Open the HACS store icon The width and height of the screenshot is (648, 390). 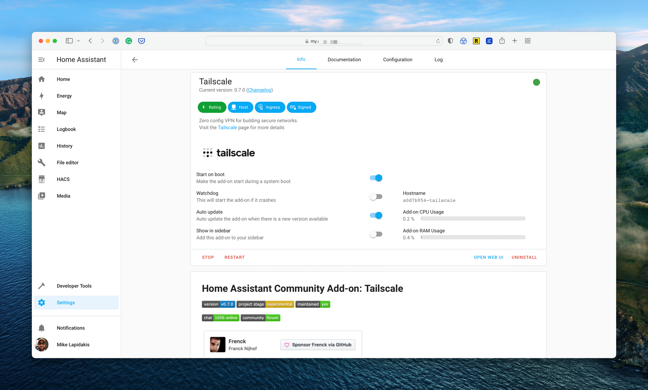click(x=41, y=179)
